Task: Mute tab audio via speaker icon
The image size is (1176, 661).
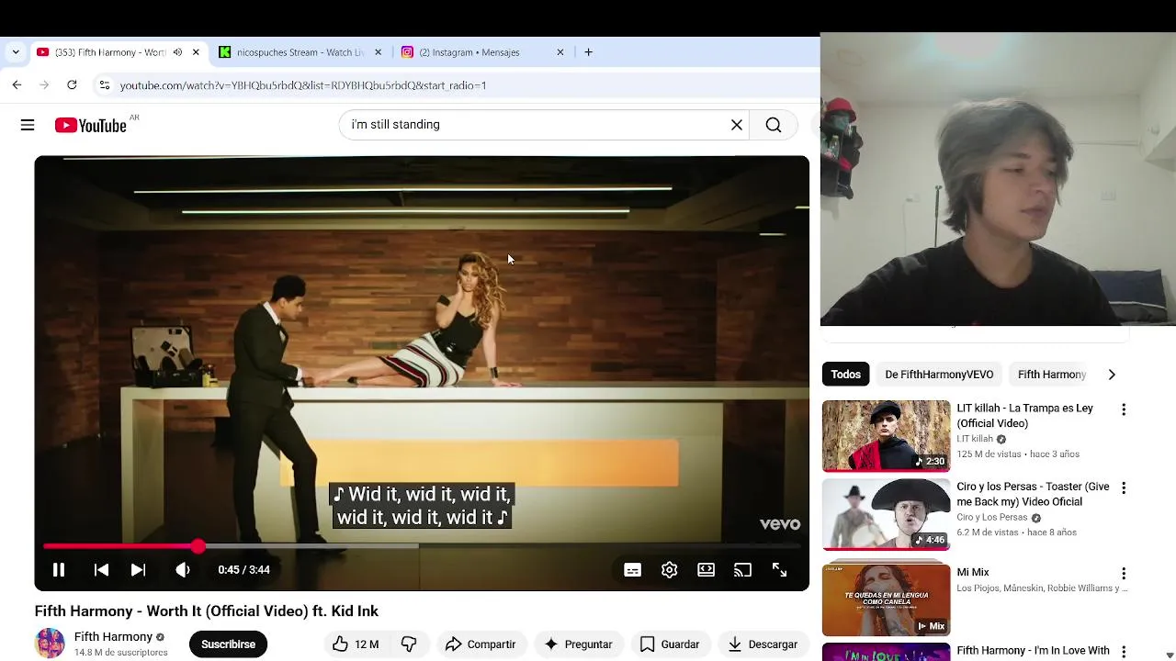Action: [x=177, y=52]
